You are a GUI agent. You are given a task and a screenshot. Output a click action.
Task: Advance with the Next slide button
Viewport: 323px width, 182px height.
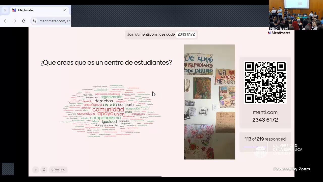coord(58,170)
